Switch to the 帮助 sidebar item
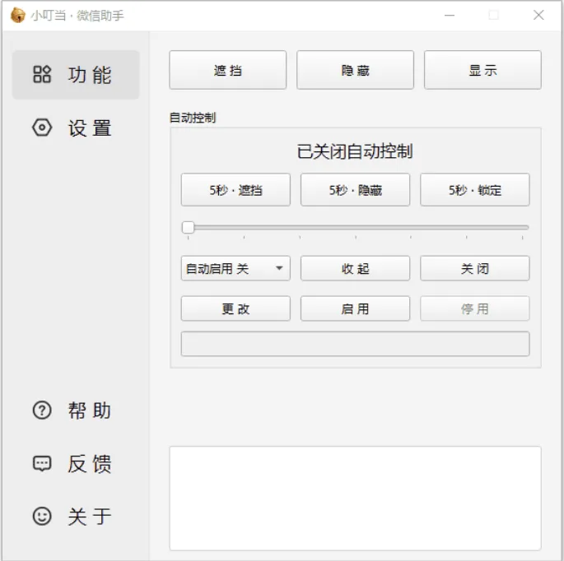 (76, 410)
